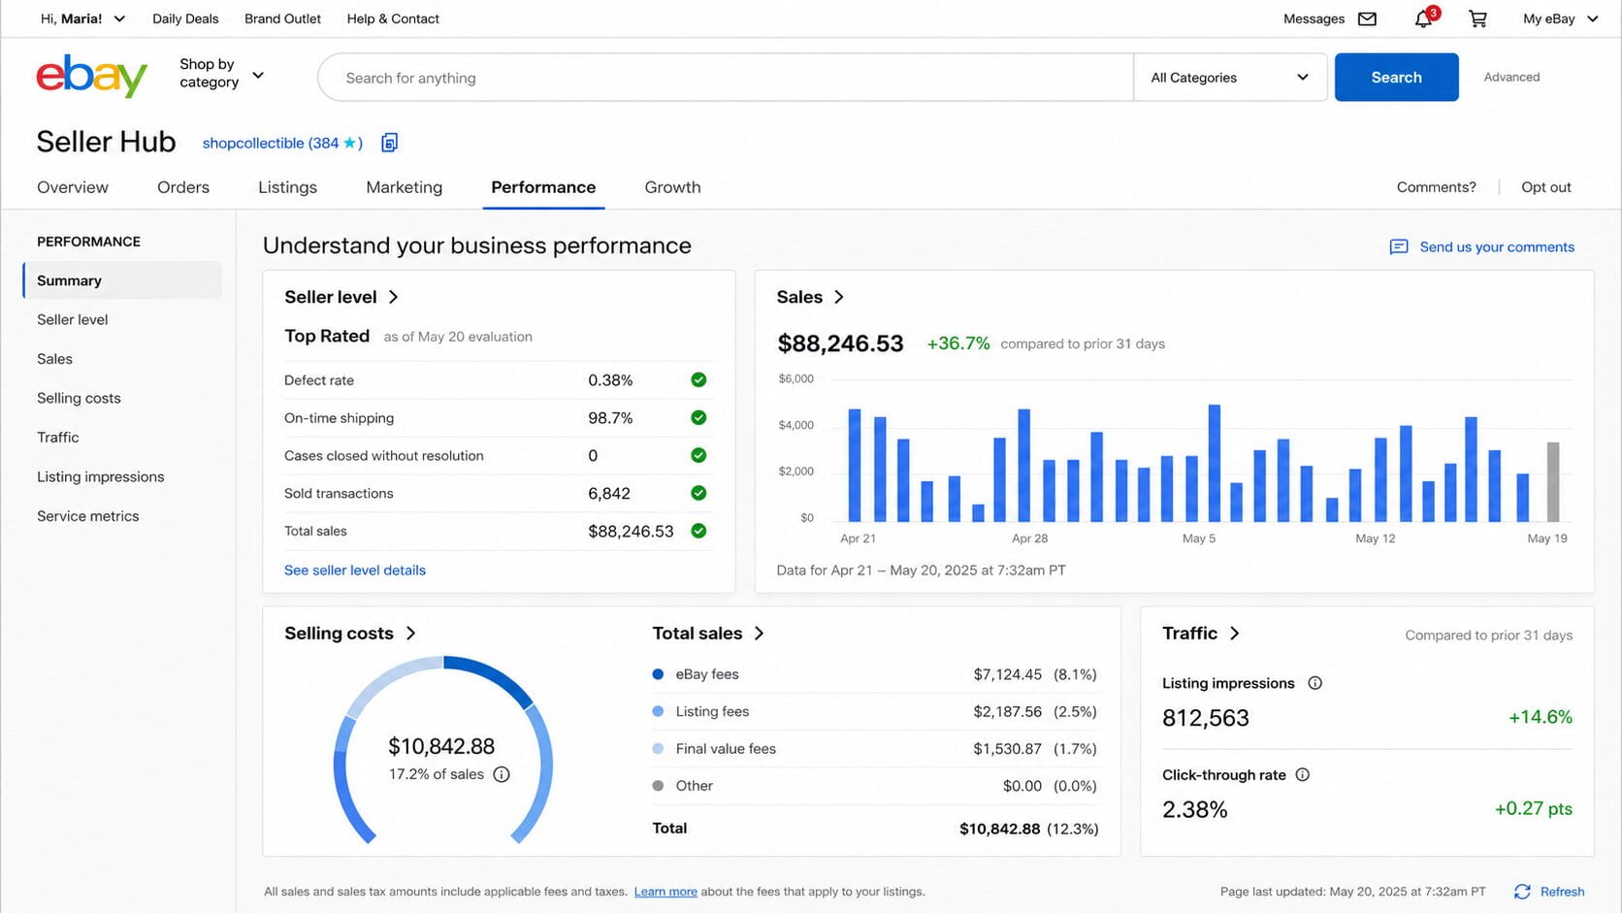
Task: Click the Sold transactions green check icon
Action: (x=698, y=493)
